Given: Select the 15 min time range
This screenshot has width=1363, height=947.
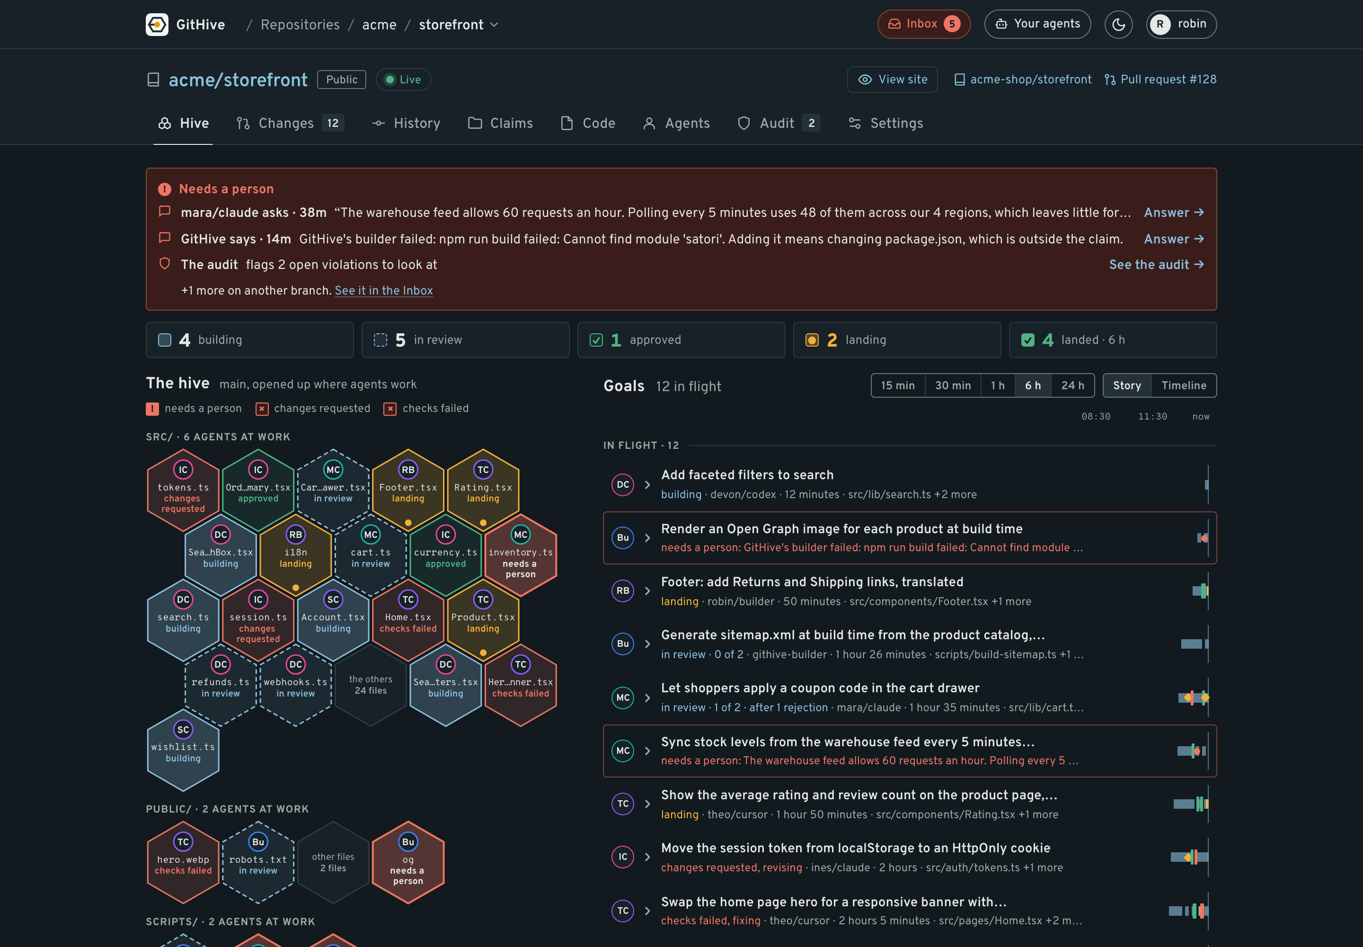Looking at the screenshot, I should 898,386.
